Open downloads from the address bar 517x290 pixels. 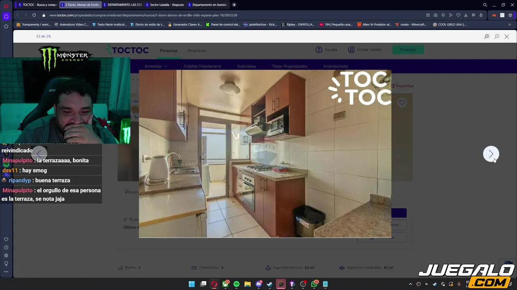[466, 15]
